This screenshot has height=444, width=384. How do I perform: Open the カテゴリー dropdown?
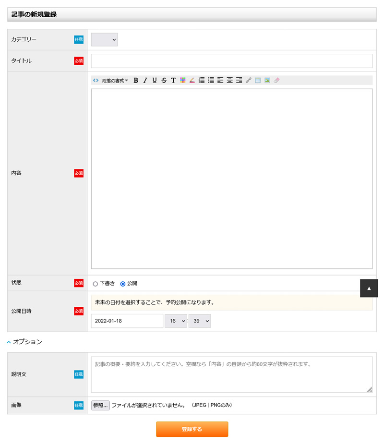104,40
